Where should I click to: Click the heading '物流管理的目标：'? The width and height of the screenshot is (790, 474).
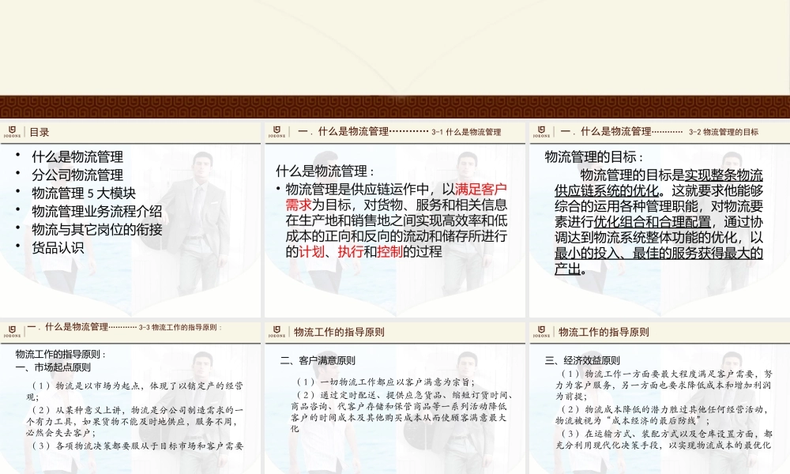pyautogui.click(x=595, y=156)
